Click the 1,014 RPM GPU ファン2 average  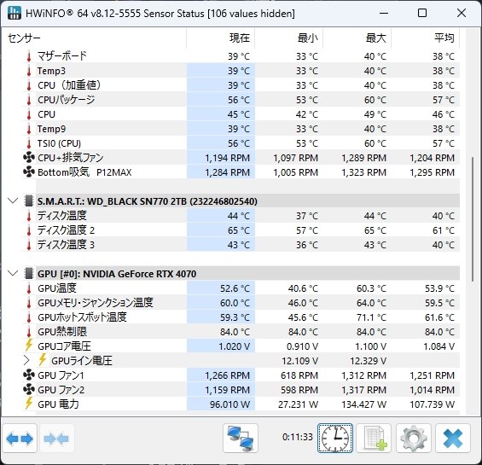click(432, 390)
